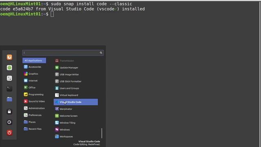Viewport: 261px width, 147px height.
Task: Click the terminal command 'sudo snap install code --classic'
Action: click(x=91, y=4)
